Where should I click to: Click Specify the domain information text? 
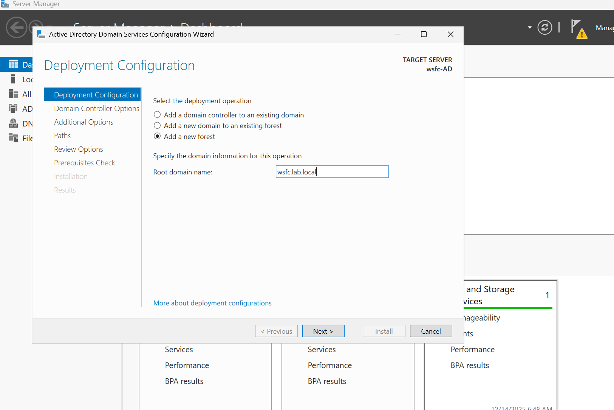click(227, 156)
